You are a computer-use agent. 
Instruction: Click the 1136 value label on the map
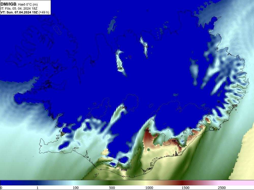click(x=124, y=170)
